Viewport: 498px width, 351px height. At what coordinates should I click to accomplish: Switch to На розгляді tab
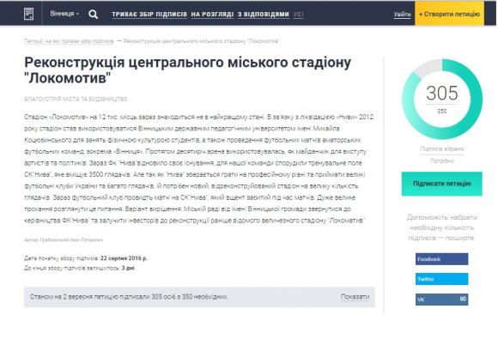(x=212, y=15)
